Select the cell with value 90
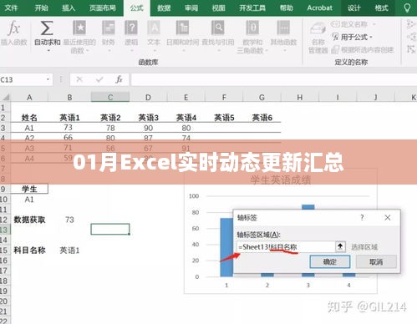The height and width of the screenshot is (324, 417). (148, 128)
